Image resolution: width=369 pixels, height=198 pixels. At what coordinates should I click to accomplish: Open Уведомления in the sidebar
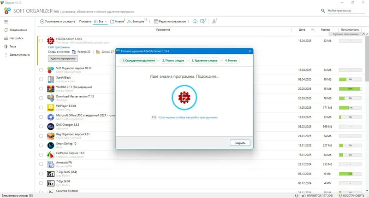16,30
